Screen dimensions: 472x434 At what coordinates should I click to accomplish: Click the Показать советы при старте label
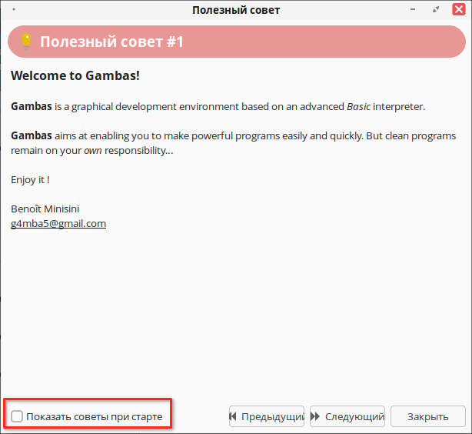coord(94,417)
